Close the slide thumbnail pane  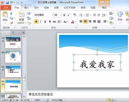[x=23, y=33]
